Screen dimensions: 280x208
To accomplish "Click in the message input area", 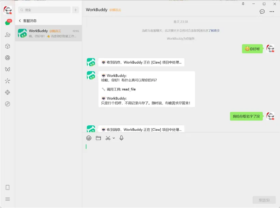I will pyautogui.click(x=181, y=168).
